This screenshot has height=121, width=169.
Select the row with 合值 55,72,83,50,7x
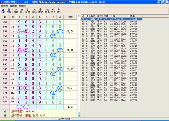tap(112, 27)
